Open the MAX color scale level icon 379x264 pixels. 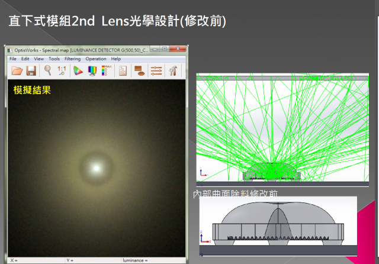tap(105, 71)
